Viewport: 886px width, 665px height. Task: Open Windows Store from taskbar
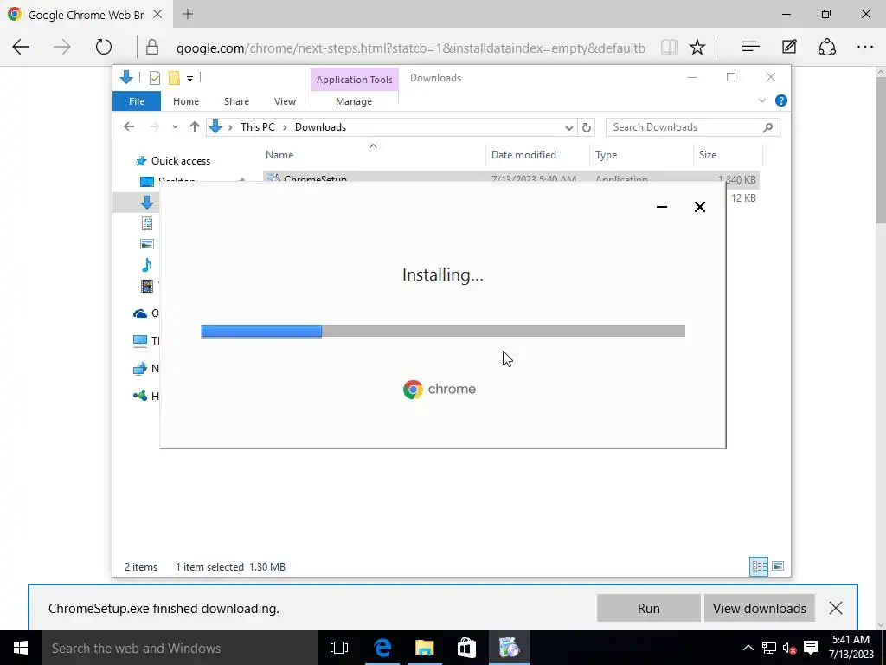point(466,648)
